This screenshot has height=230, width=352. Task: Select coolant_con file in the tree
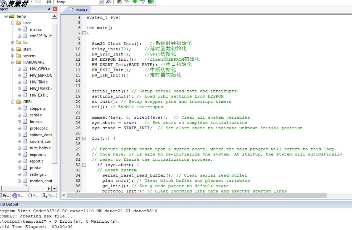coord(41,141)
